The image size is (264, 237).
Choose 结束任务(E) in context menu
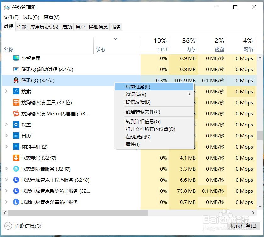154,87
